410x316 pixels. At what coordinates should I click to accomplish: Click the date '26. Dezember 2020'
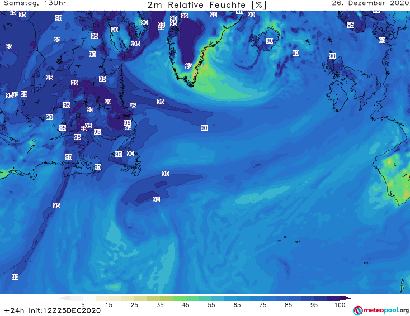(370, 3)
